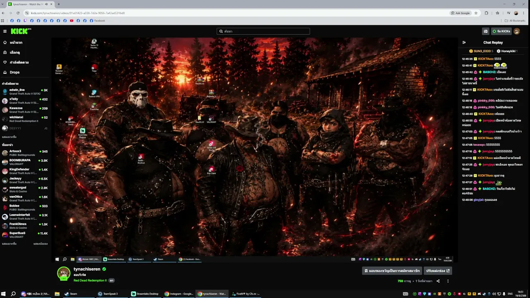Open the Windows Start menu
This screenshot has width=530, height=298.
[x=3, y=294]
